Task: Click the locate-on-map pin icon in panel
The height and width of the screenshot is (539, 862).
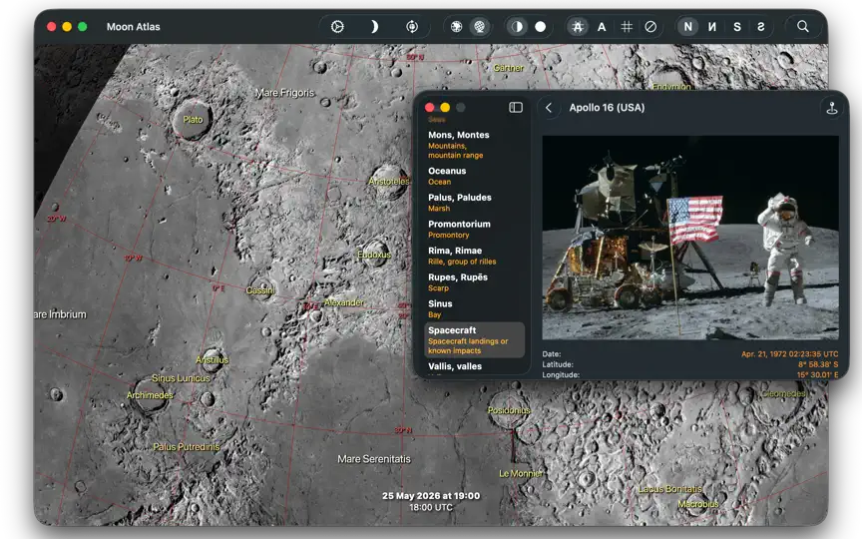Action: click(832, 108)
